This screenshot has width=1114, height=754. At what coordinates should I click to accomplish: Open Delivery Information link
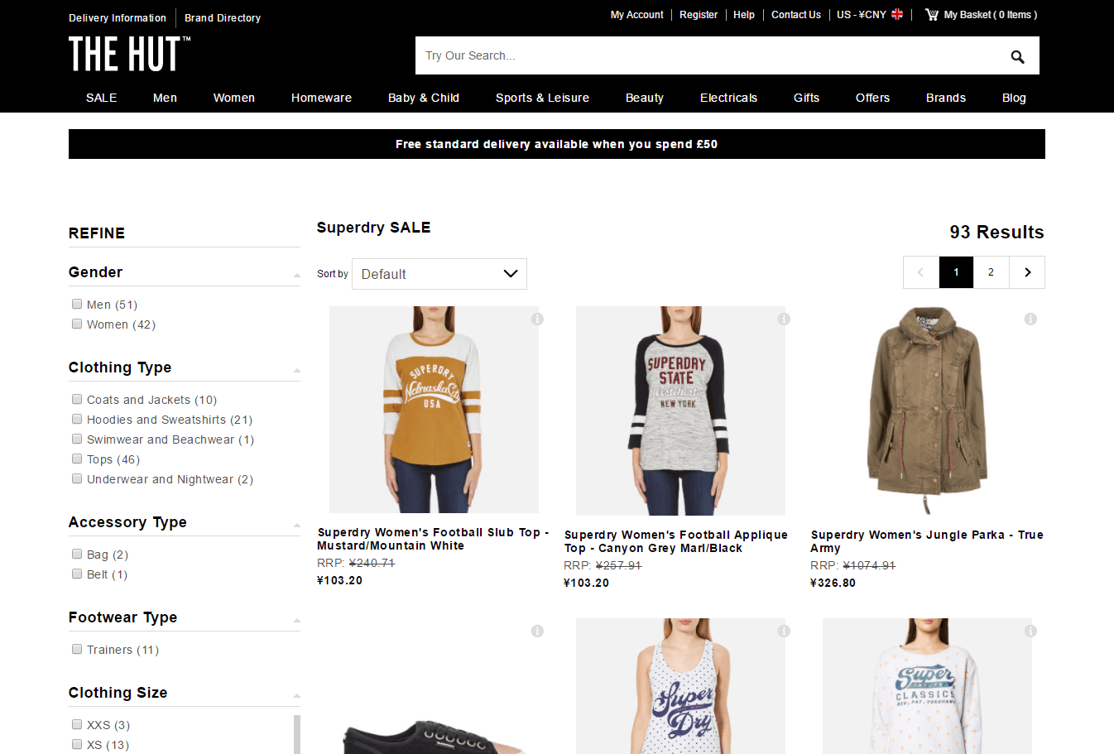point(118,18)
